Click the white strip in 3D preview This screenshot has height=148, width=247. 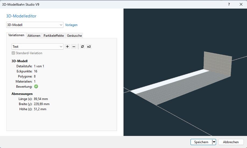click(x=170, y=82)
